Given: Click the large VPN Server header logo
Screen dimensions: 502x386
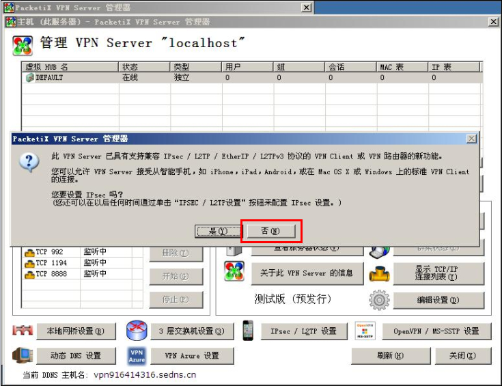Looking at the screenshot, I should click(x=23, y=46).
